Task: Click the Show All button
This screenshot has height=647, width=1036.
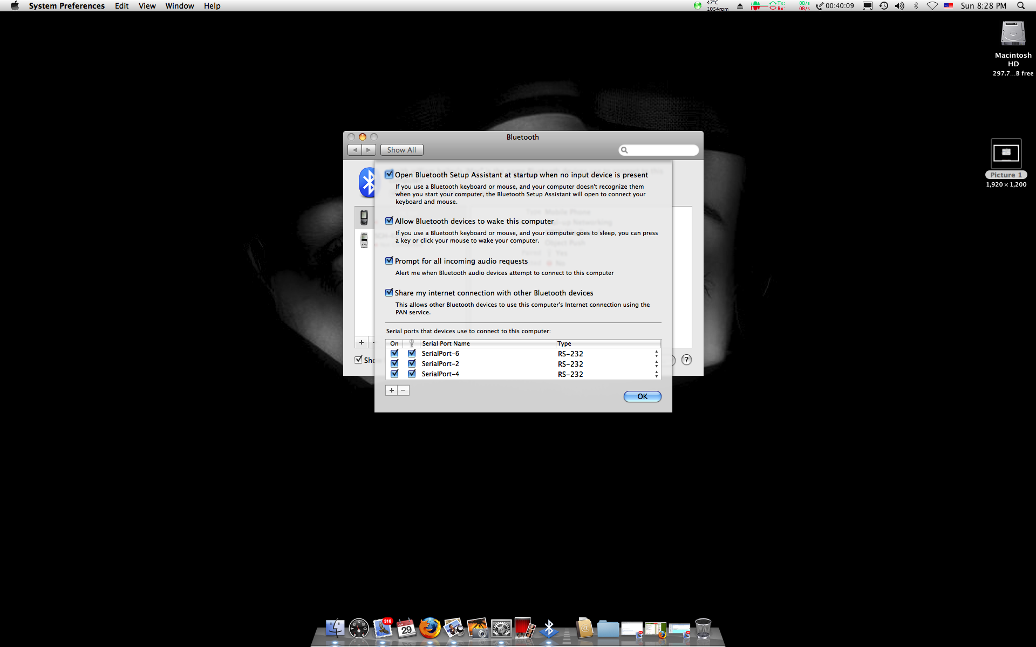Action: (x=401, y=150)
